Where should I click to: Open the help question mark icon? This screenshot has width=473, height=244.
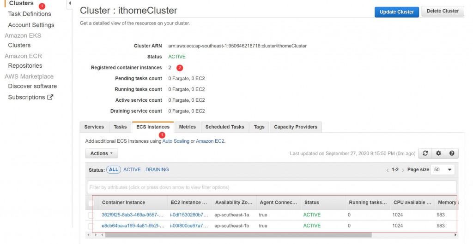click(452, 153)
